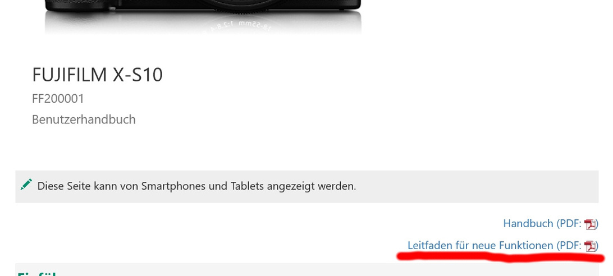The image size is (613, 276).
Task: Open the Leitfaden für neue Funktionen link
Action: [481, 246]
